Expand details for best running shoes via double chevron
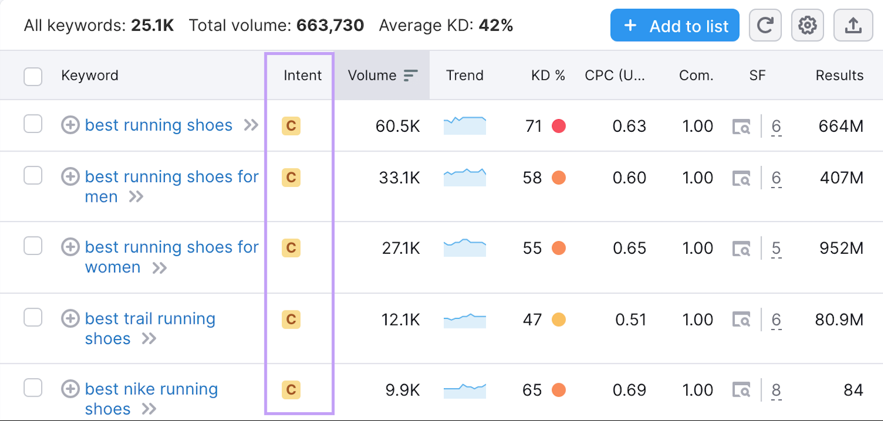The image size is (883, 421). [251, 125]
